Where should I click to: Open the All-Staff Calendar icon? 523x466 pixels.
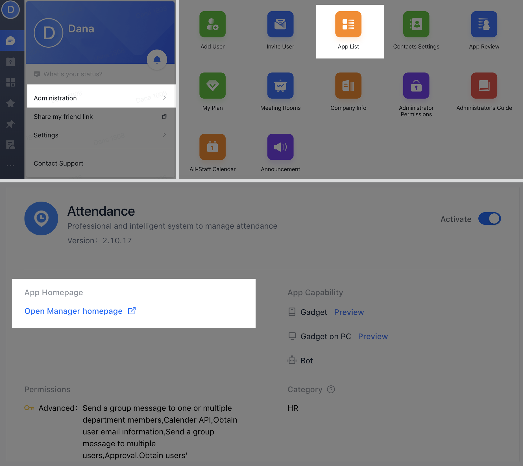(212, 147)
